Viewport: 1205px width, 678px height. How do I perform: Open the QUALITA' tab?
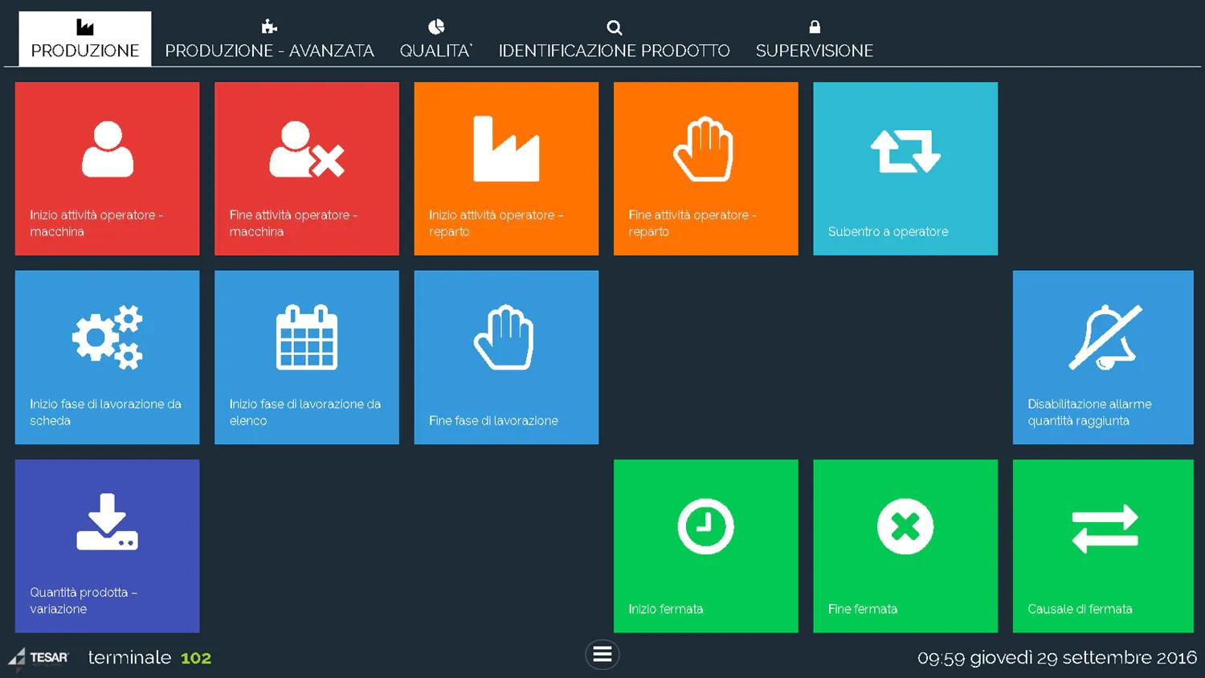click(436, 39)
